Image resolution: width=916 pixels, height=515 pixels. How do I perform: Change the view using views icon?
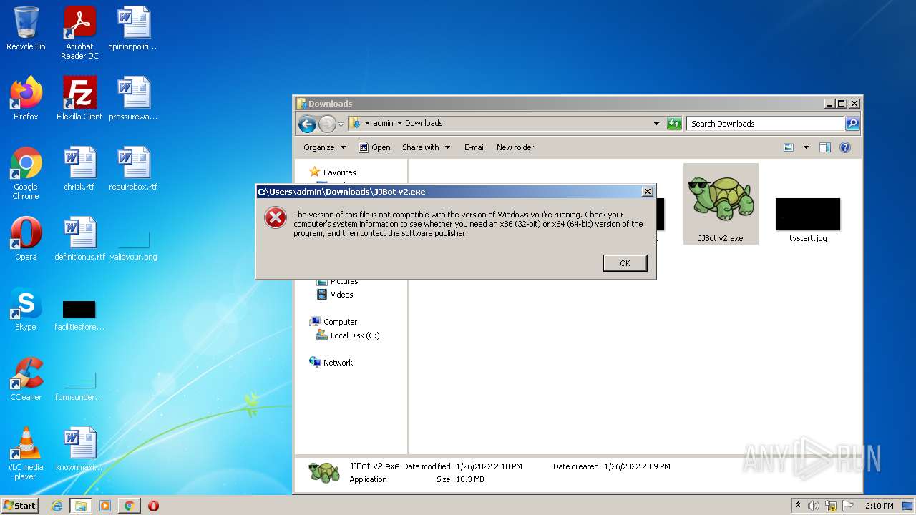pos(789,147)
